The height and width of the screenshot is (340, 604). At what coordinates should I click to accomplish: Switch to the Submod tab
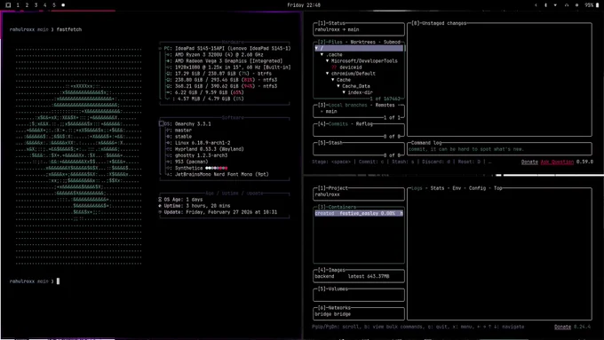(392, 42)
